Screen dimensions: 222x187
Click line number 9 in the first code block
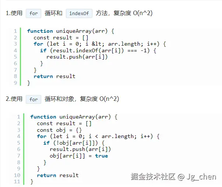pyautogui.click(x=15, y=83)
